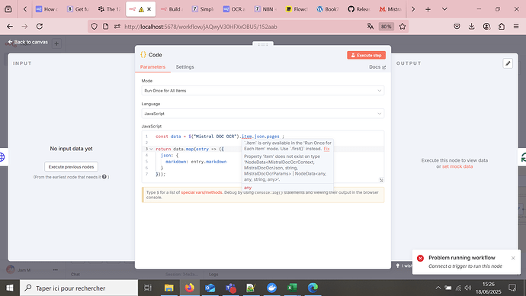Image resolution: width=526 pixels, height=296 pixels.
Task: Click the page info document icon
Action: (x=106, y=27)
